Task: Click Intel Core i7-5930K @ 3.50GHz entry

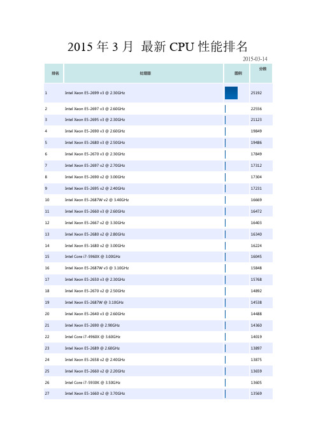Action: point(92,383)
